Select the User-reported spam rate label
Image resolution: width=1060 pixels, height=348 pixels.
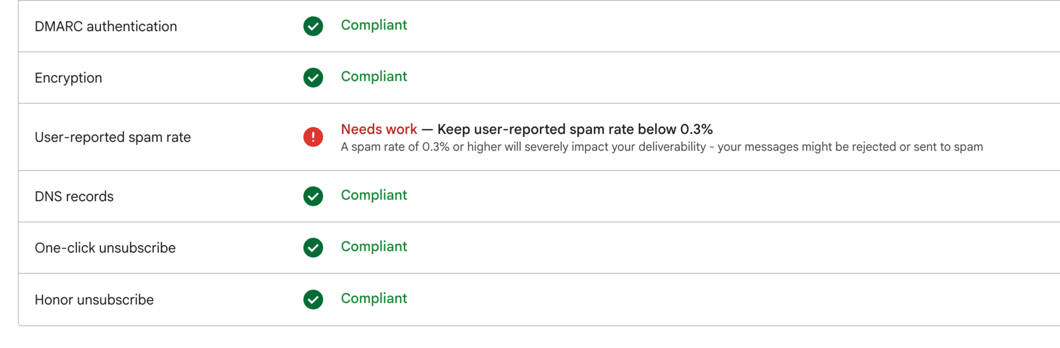113,137
